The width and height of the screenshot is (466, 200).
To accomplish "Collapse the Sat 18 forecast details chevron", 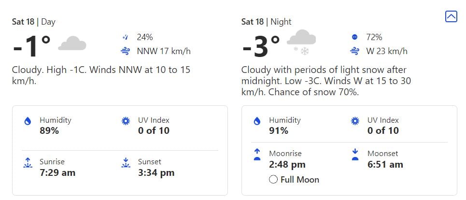I will (451, 16).
